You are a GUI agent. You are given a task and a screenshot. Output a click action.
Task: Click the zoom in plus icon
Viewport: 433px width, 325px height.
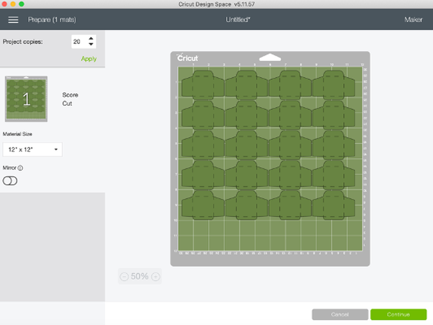click(x=155, y=277)
